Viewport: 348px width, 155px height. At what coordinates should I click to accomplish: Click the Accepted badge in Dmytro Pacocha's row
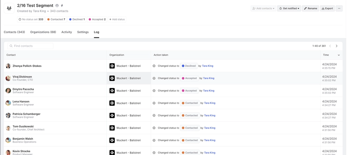(189, 91)
